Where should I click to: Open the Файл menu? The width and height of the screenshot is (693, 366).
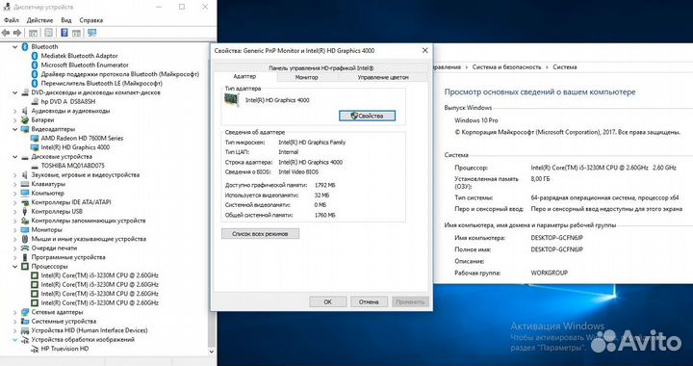coord(11,20)
